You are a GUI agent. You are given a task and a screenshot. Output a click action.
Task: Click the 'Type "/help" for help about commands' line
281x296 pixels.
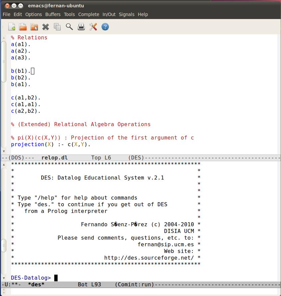click(x=77, y=198)
